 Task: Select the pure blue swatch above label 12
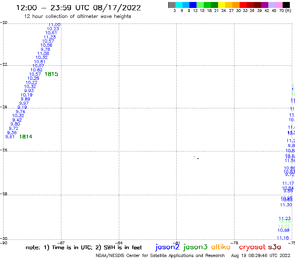pyautogui.click(x=193, y=5)
